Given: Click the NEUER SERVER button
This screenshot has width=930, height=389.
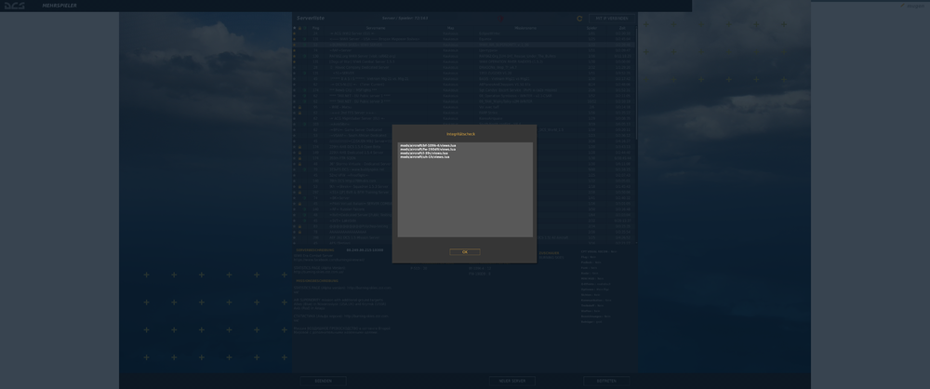Looking at the screenshot, I should pyautogui.click(x=511, y=381).
